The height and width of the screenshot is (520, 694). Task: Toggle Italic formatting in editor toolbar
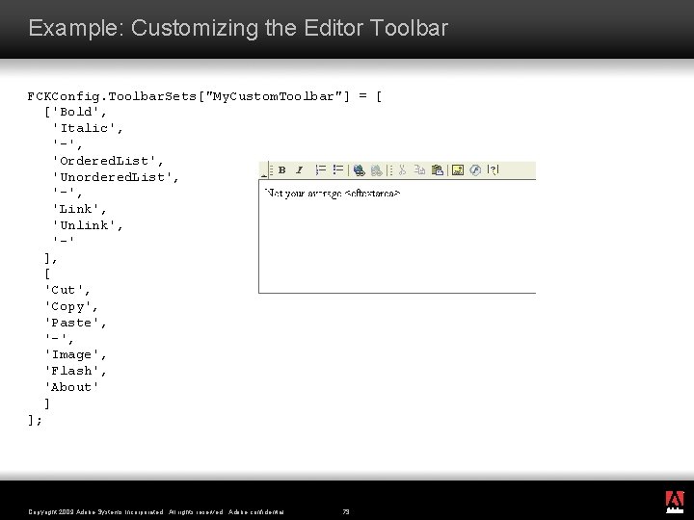pyautogui.click(x=300, y=170)
